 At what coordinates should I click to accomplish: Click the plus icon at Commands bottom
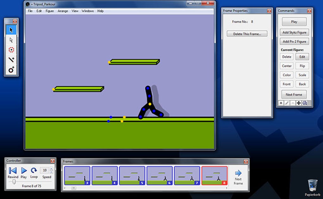tap(281, 103)
